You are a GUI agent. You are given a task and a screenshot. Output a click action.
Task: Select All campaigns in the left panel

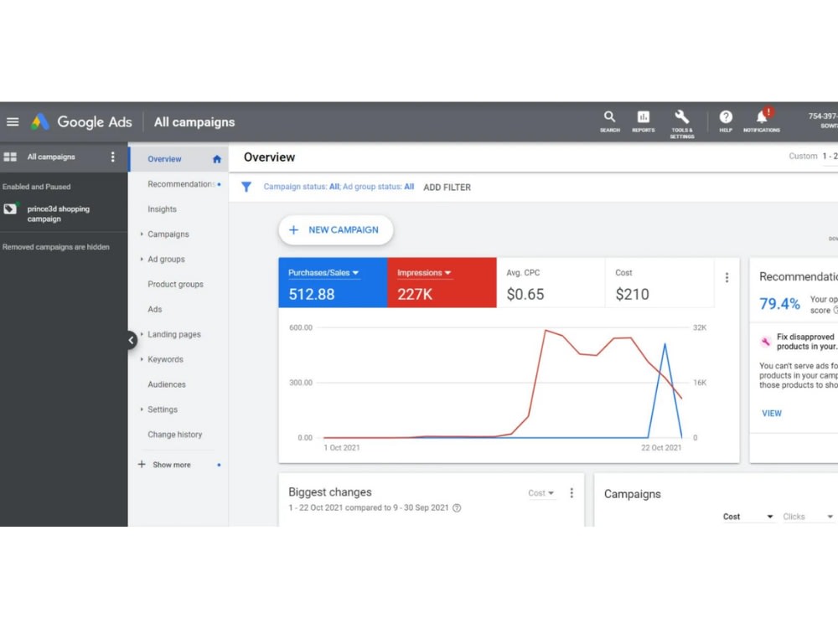tap(51, 157)
